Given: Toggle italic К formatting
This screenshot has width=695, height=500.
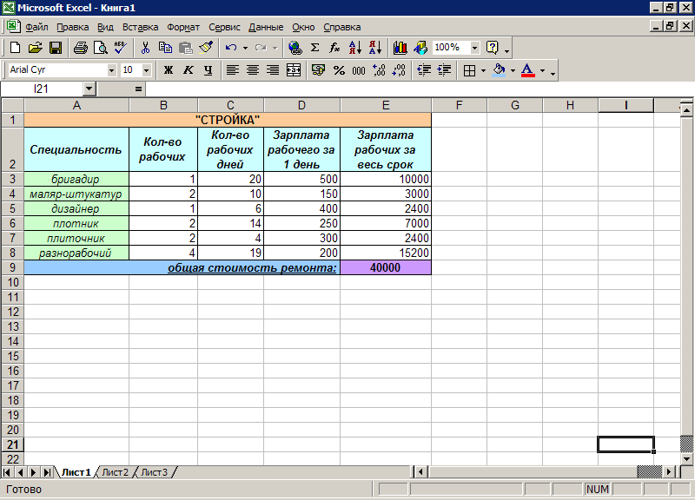Looking at the screenshot, I should pos(189,70).
